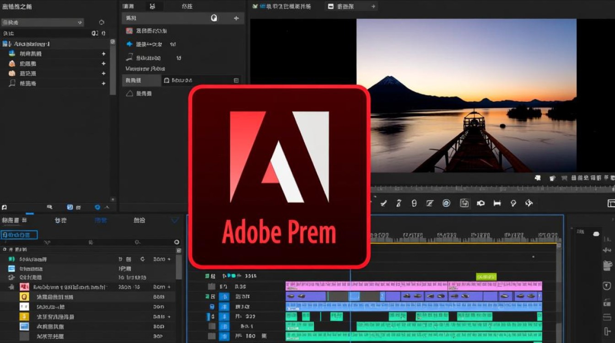Click the boxed icon in the monitor toolbar
615x343 pixels.
point(464,203)
